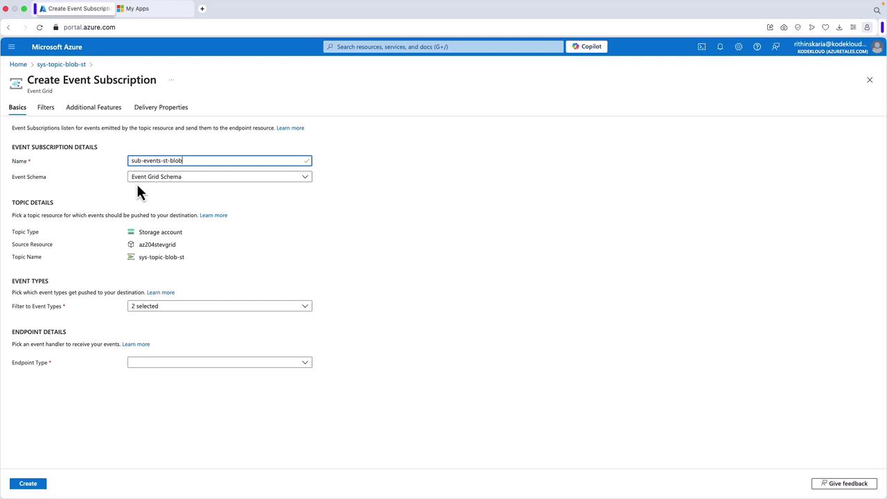Open a new browser tab with plus
887x499 pixels.
[x=202, y=9]
